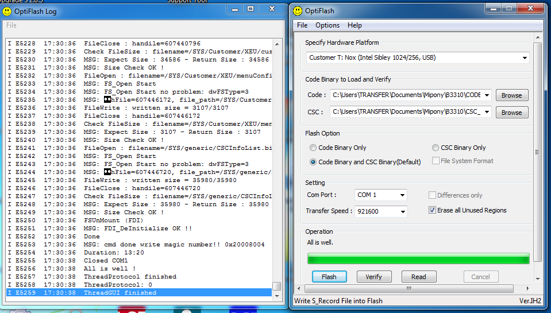Open the Com Port dropdown

click(402, 195)
